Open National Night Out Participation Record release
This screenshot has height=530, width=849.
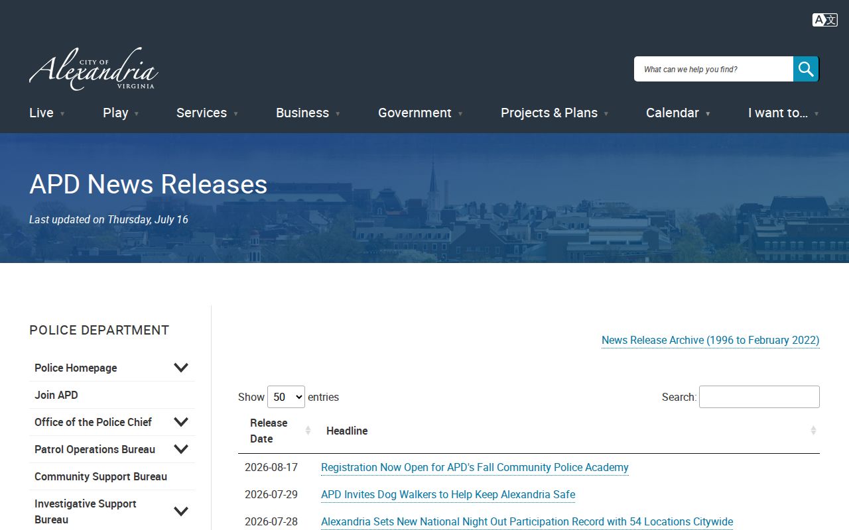tap(527, 521)
